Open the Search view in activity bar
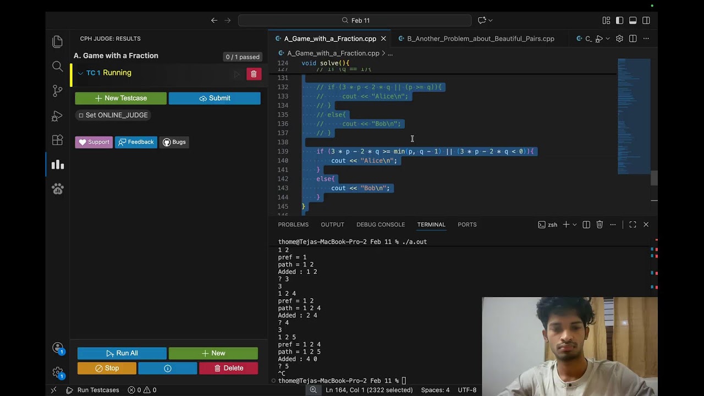Screen dimensions: 704x396 click(57, 67)
